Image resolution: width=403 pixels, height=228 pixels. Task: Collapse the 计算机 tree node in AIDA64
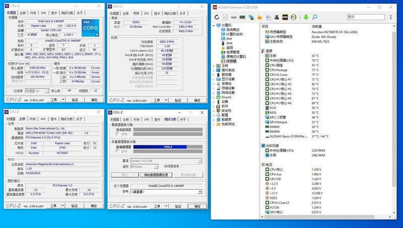pos(214,26)
